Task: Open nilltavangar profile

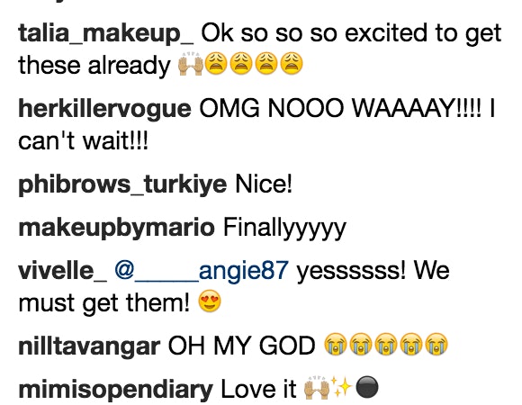Action: [89, 346]
